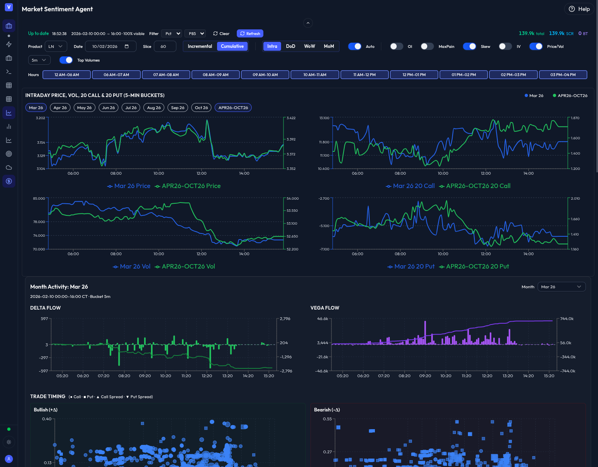598x467 pixels.
Task: Turn off the Top Volumes toggle
Action: (66, 60)
